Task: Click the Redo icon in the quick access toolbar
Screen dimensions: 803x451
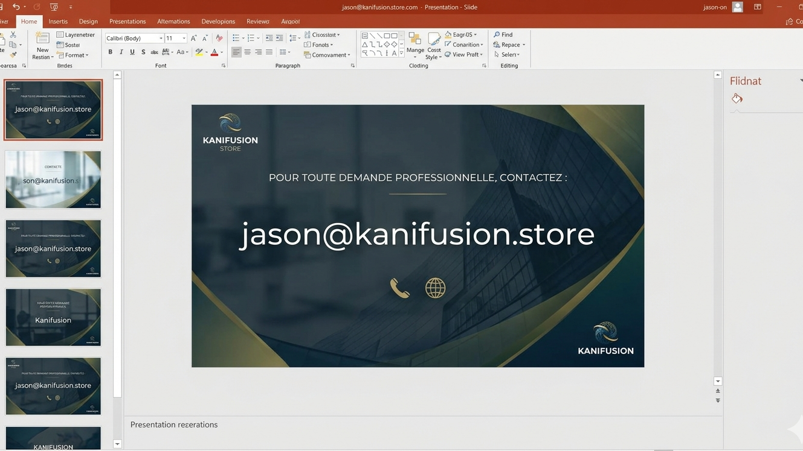Action: pyautogui.click(x=37, y=7)
